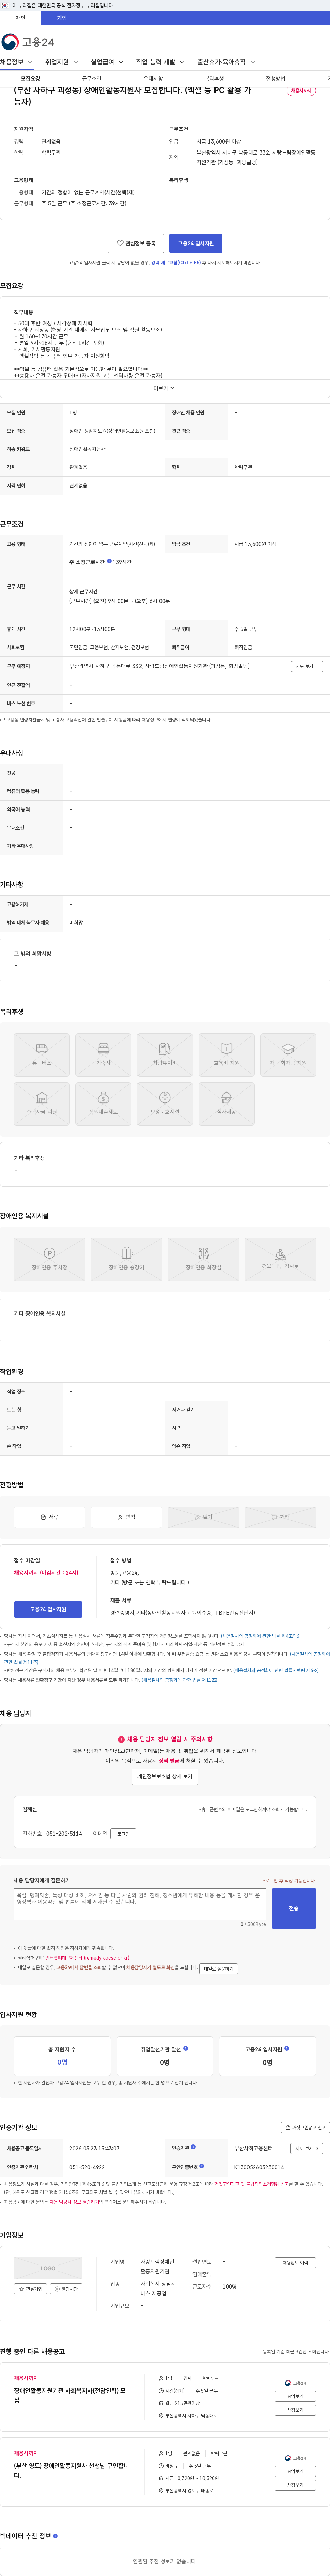Click the 주택자금 지원 welfare icon
Screen dimensions: 330x2576
point(42,1104)
